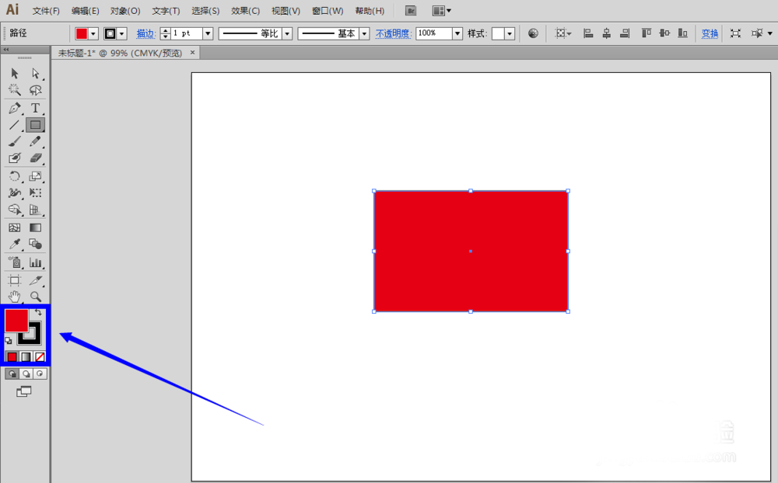This screenshot has height=483, width=778.
Task: Click the 变换 transform link
Action: click(x=709, y=33)
